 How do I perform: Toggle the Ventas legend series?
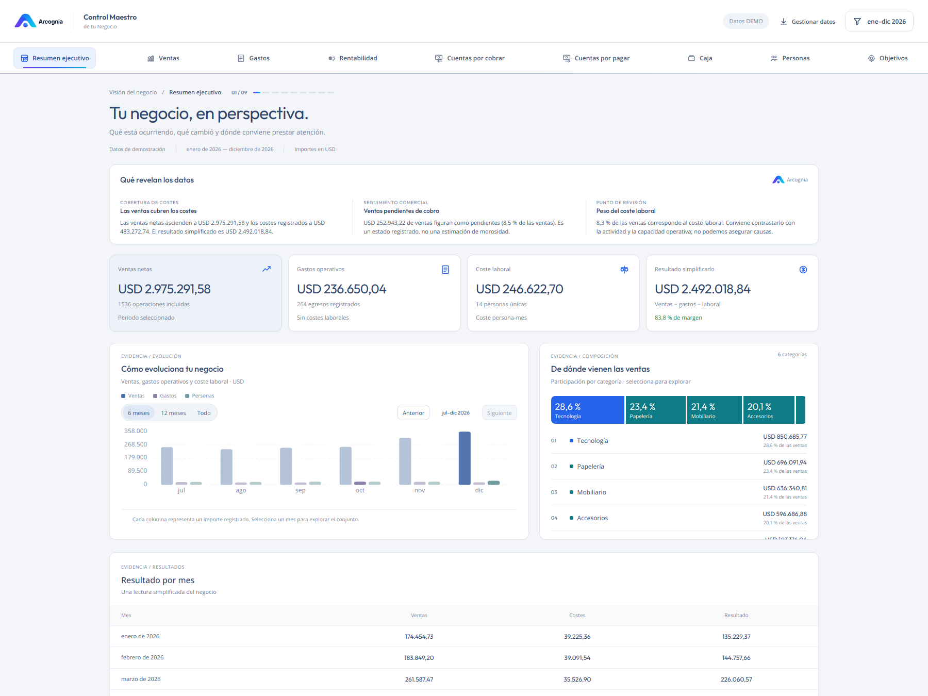tap(133, 396)
